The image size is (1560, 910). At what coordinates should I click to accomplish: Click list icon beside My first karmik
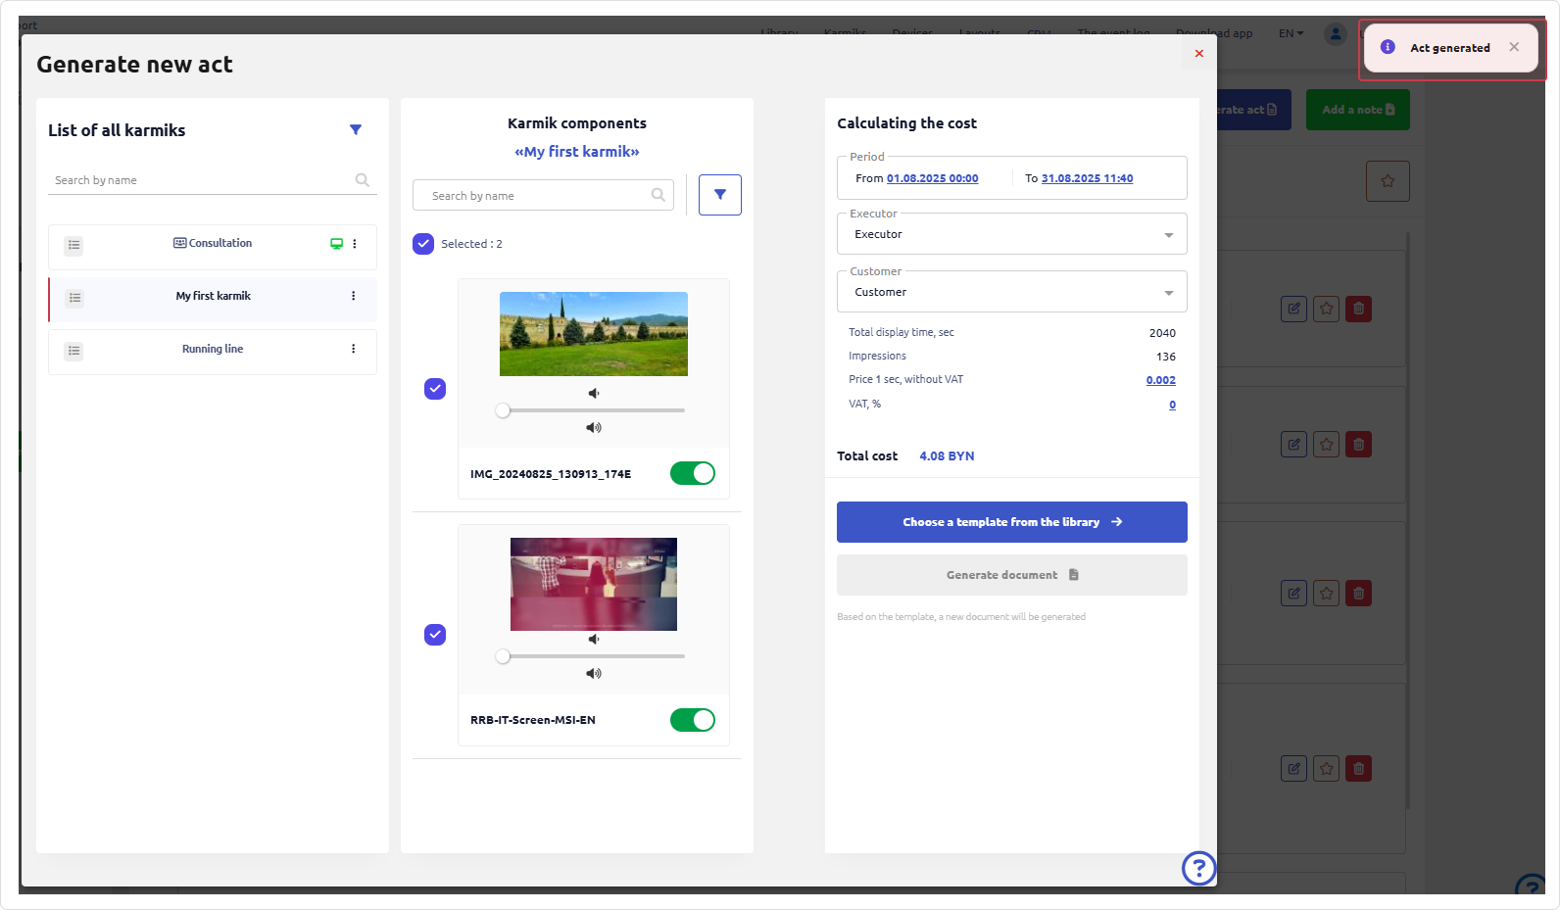pyautogui.click(x=74, y=298)
